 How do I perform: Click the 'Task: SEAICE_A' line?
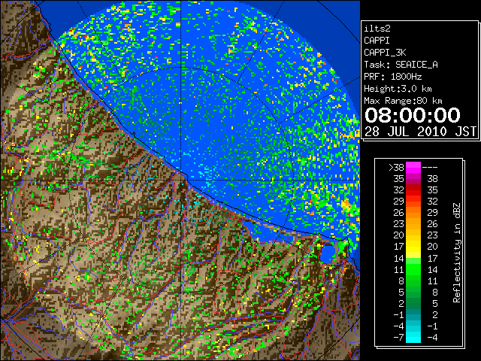[x=401, y=65]
